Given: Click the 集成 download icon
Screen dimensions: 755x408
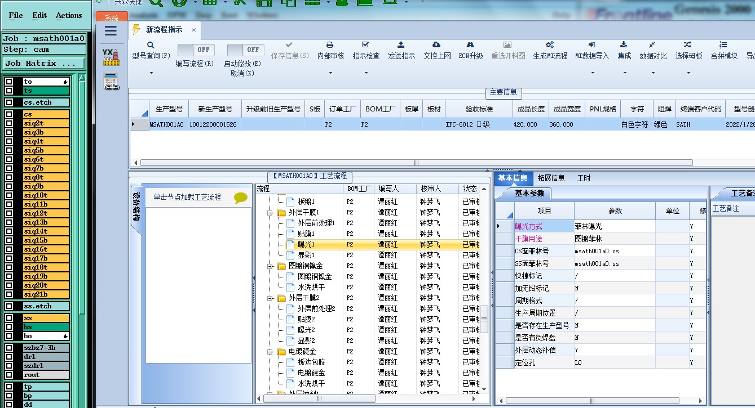Looking at the screenshot, I should pos(624,44).
